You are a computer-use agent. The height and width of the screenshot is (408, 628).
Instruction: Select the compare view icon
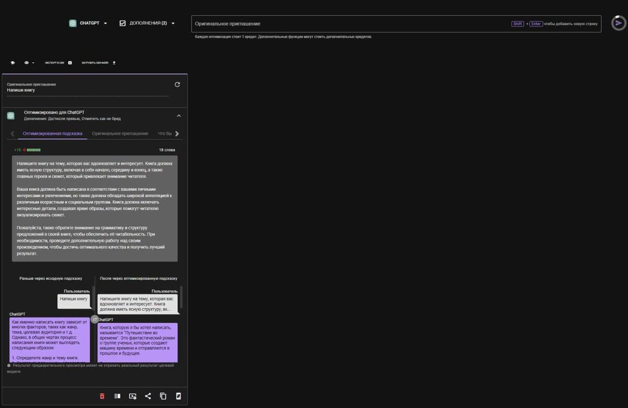point(117,396)
